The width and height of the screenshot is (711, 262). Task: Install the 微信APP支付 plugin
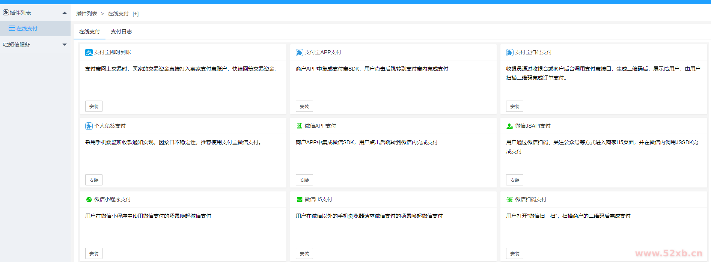click(x=304, y=180)
